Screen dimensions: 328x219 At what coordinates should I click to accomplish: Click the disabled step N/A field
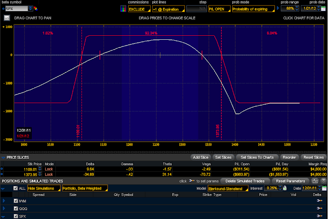point(196,9)
